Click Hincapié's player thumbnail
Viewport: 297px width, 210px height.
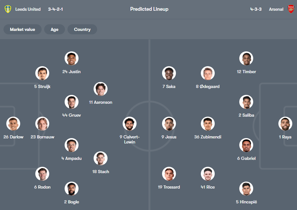click(x=246, y=189)
